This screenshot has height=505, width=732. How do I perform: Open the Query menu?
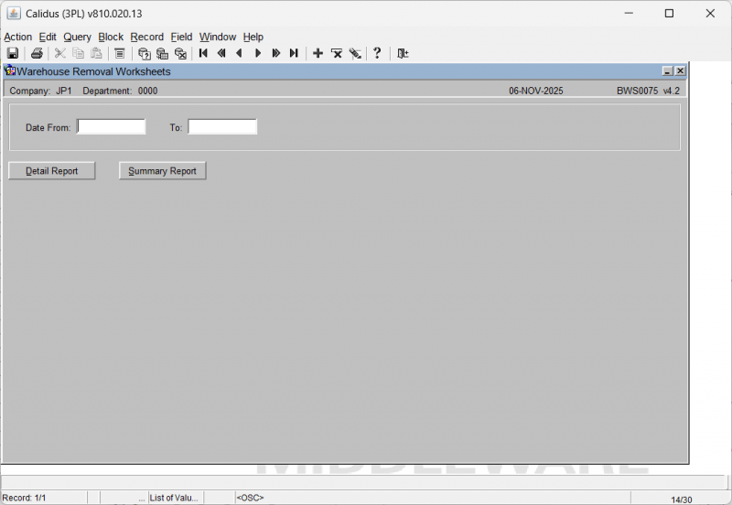[x=77, y=37]
